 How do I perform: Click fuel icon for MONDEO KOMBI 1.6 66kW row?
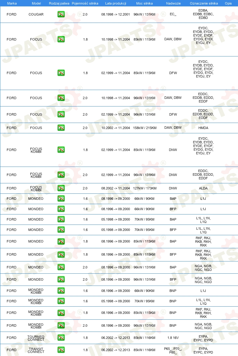(61, 291)
